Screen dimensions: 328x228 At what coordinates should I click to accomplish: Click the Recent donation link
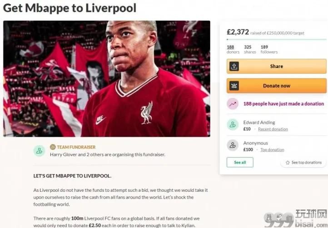tap(273, 129)
